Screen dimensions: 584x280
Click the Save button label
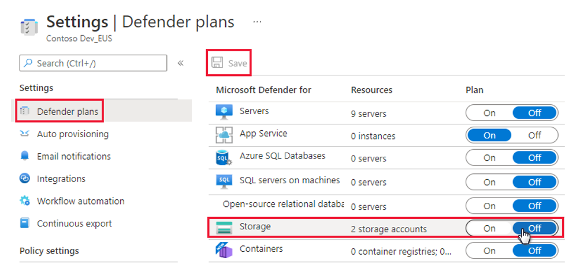pos(237,63)
